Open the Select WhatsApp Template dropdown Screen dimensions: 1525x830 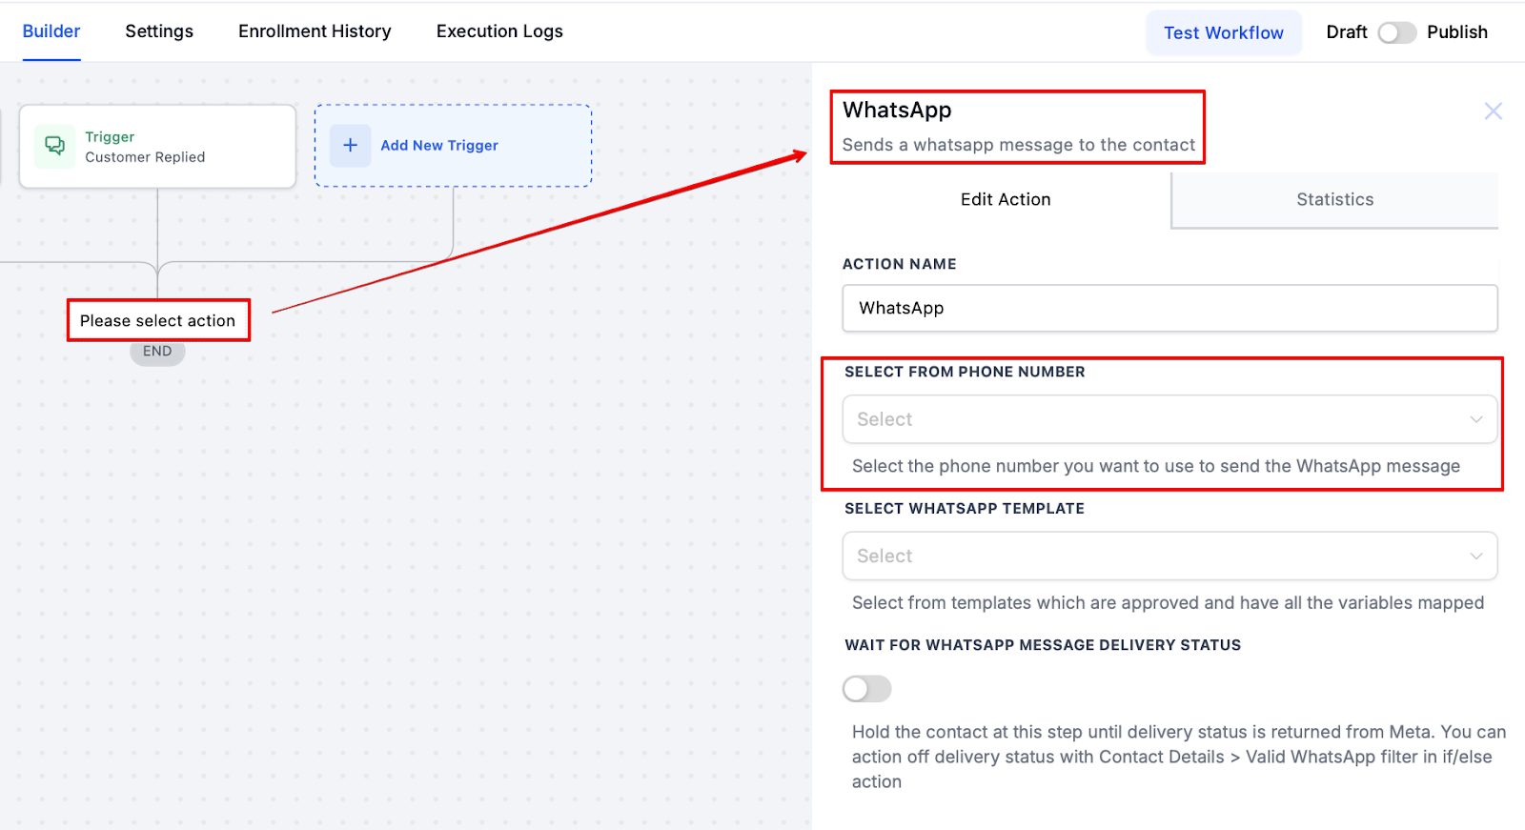[x=1169, y=556]
